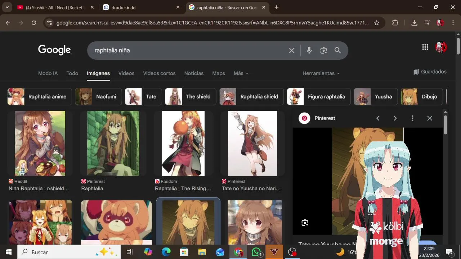The width and height of the screenshot is (461, 259).
Task: Filter by the Yuusha chip
Action: tap(376, 97)
